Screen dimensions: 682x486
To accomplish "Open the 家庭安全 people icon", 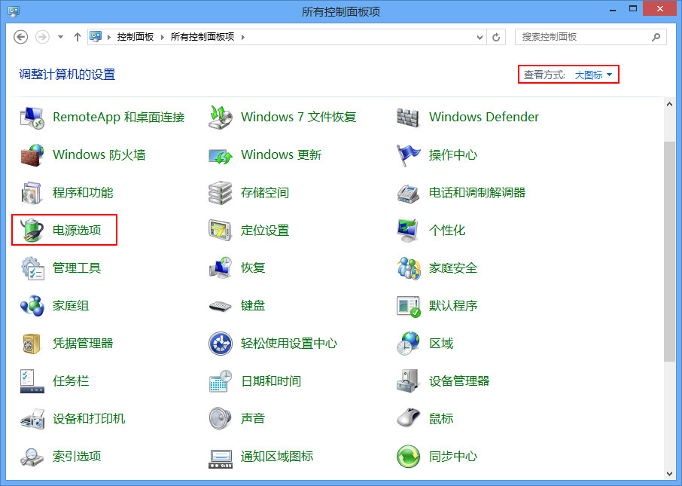I will click(x=409, y=268).
